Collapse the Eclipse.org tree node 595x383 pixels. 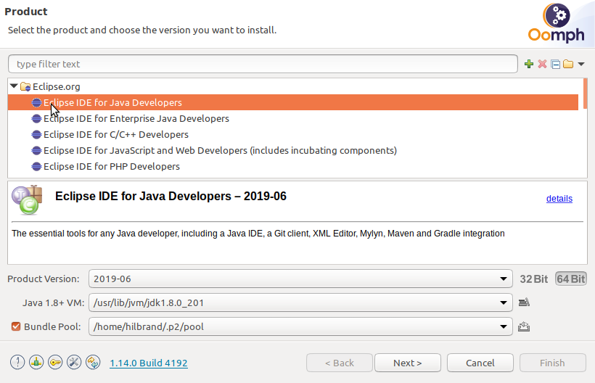pyautogui.click(x=14, y=86)
